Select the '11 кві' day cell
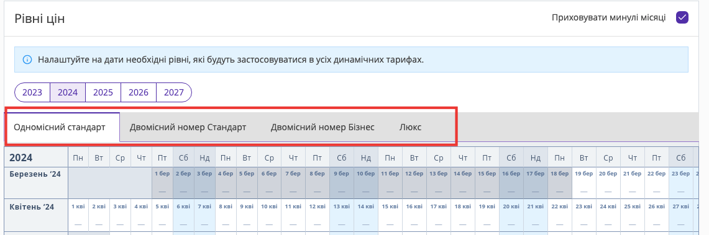Screen dimensions: 709x235 pyautogui.click(x=293, y=215)
